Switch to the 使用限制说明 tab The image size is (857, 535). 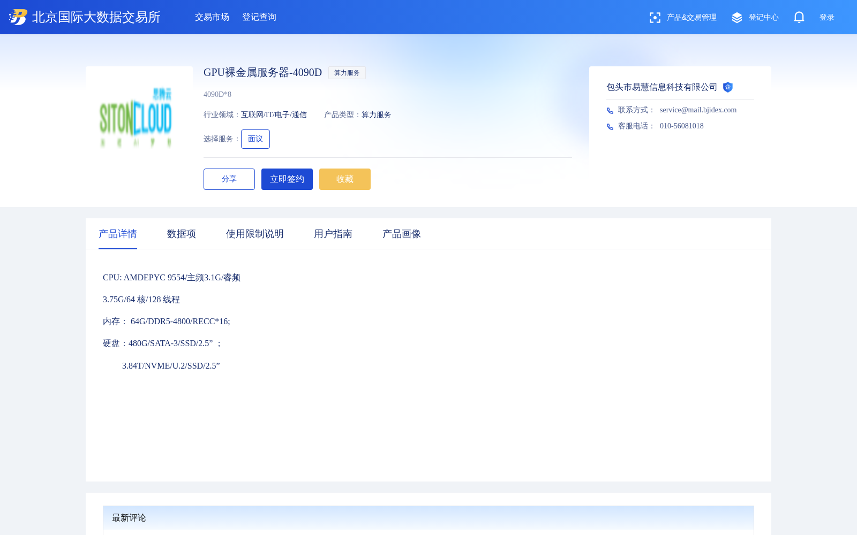[255, 234]
